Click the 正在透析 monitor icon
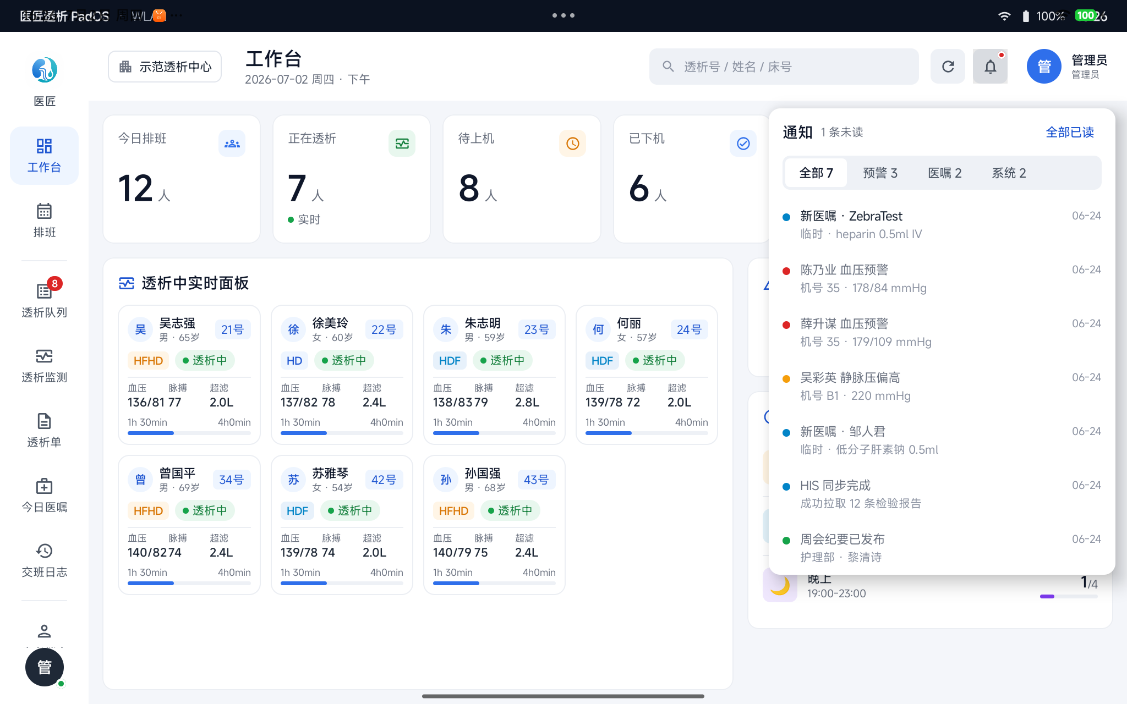The height and width of the screenshot is (704, 1127). 402,144
